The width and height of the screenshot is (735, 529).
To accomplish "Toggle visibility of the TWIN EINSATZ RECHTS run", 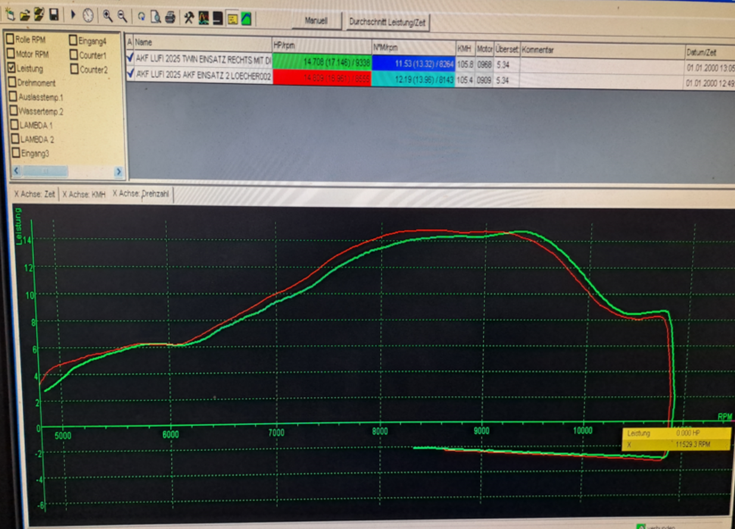I will (130, 58).
